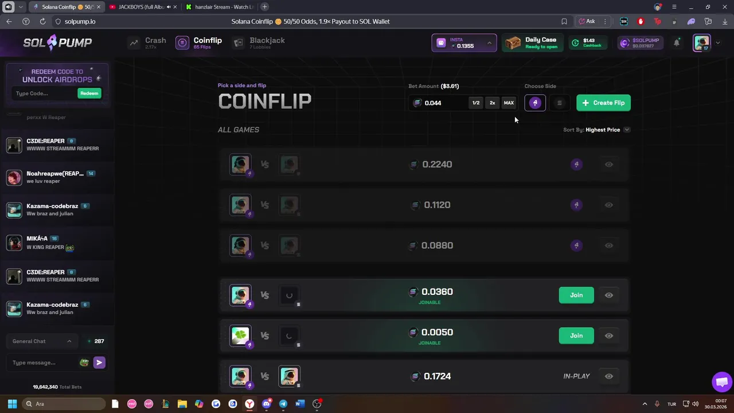Click the MAX bet amount button
Image resolution: width=734 pixels, height=413 pixels.
tap(509, 103)
